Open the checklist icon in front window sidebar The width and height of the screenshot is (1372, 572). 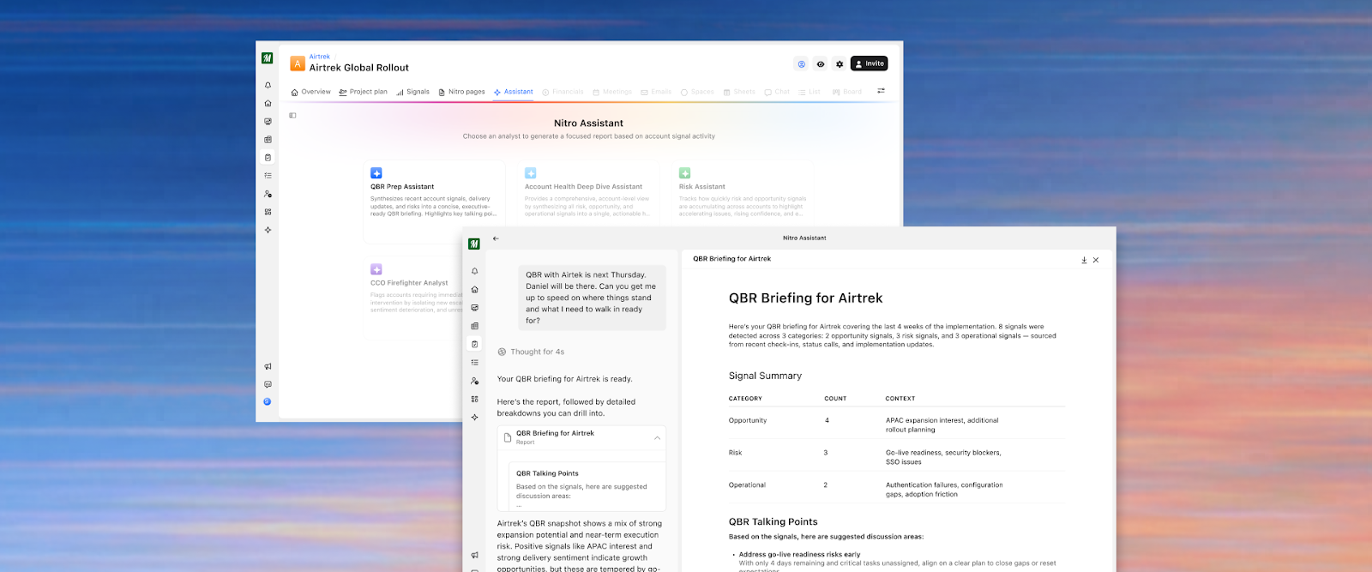click(474, 363)
